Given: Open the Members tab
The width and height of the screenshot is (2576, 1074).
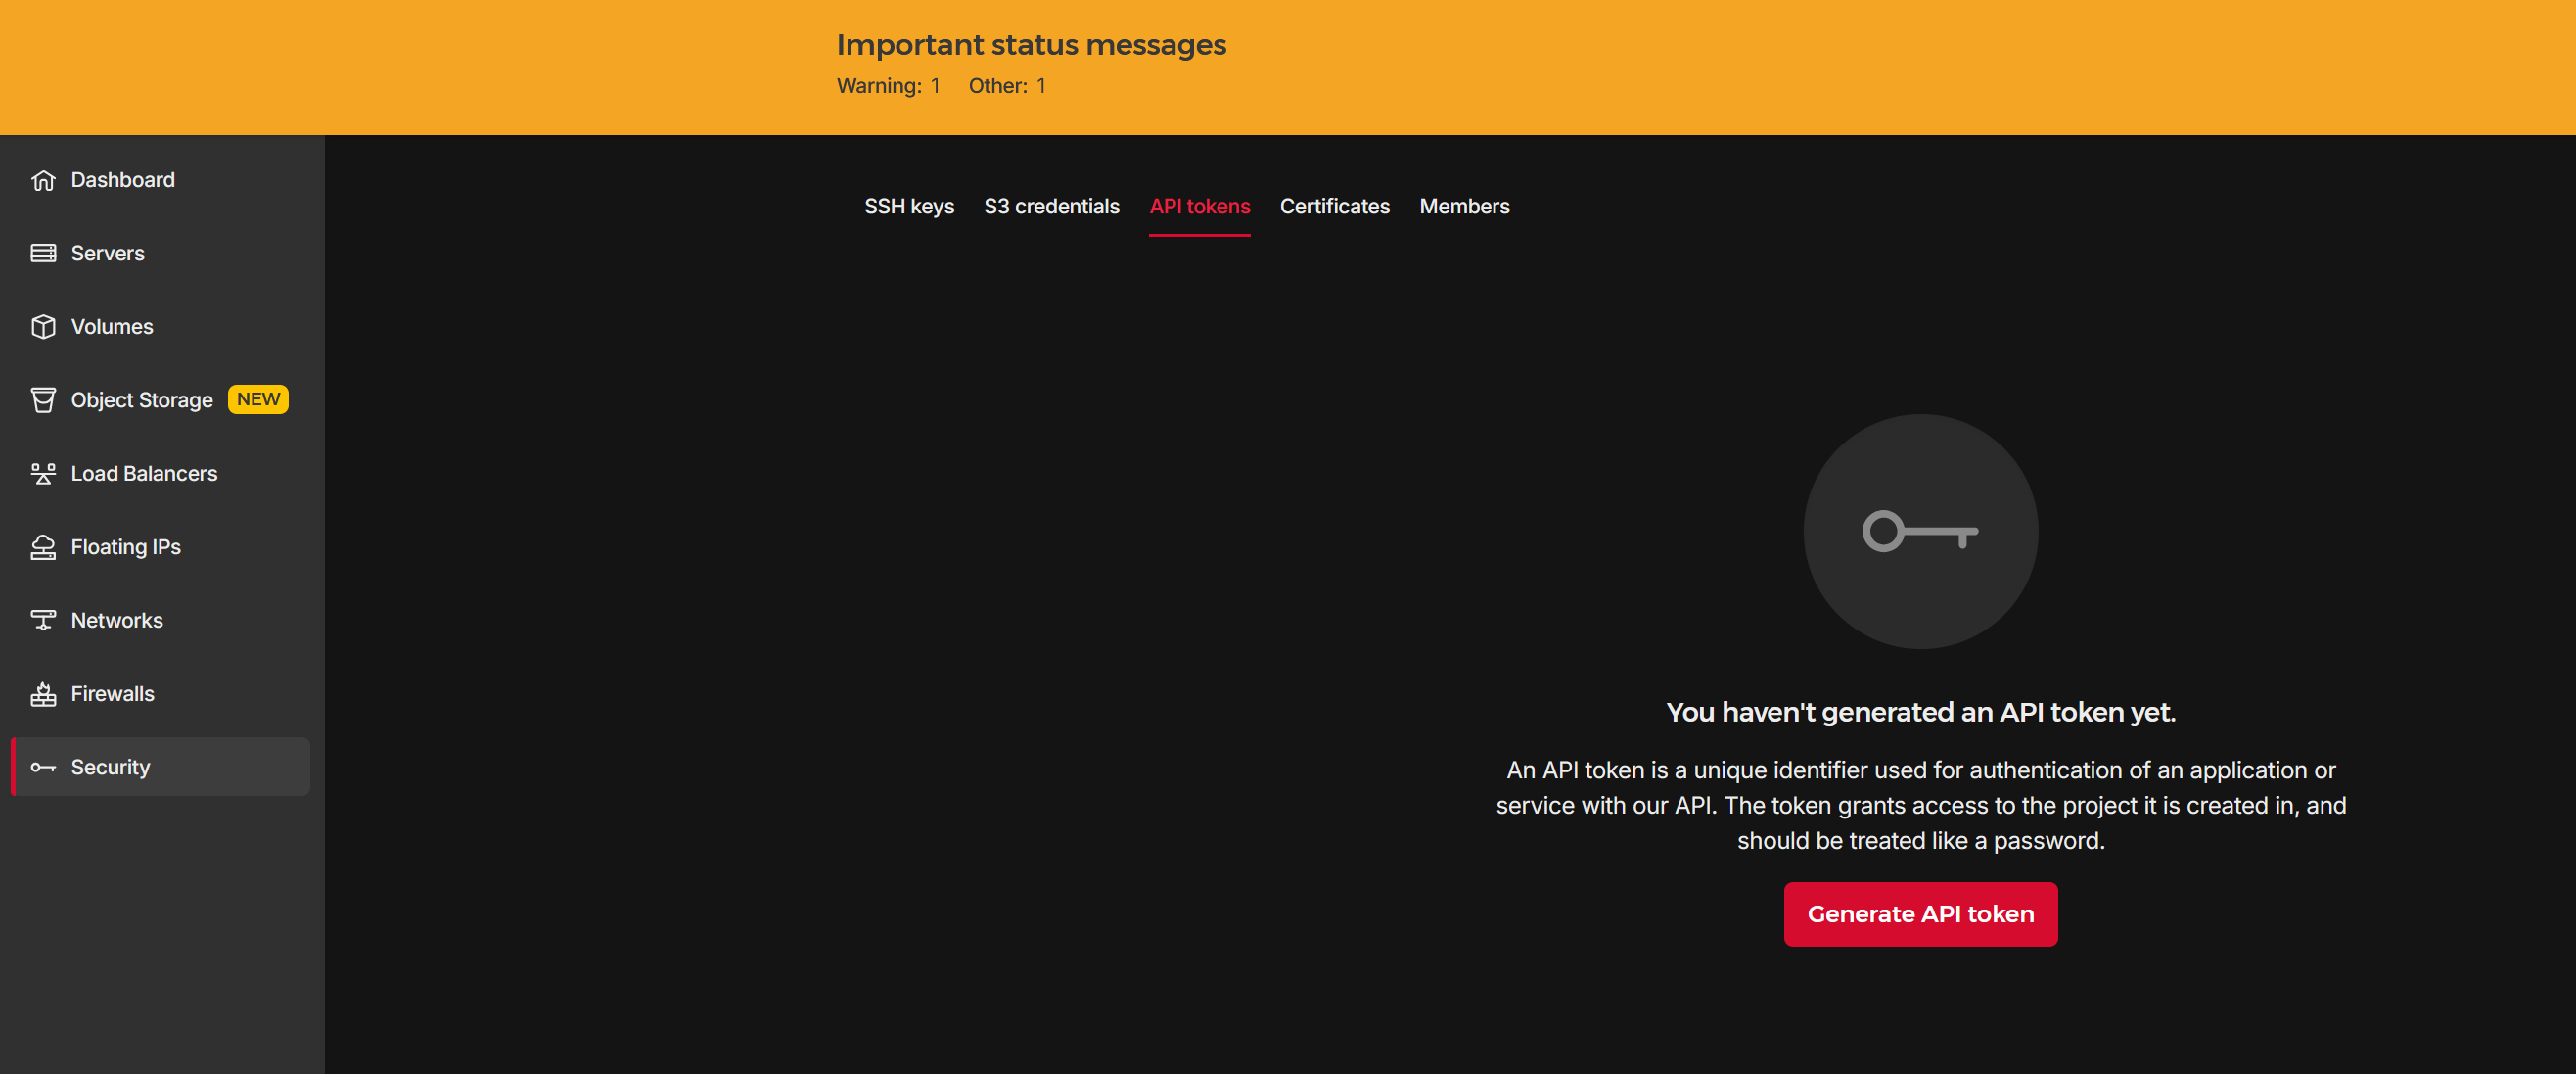Looking at the screenshot, I should click(x=1464, y=206).
